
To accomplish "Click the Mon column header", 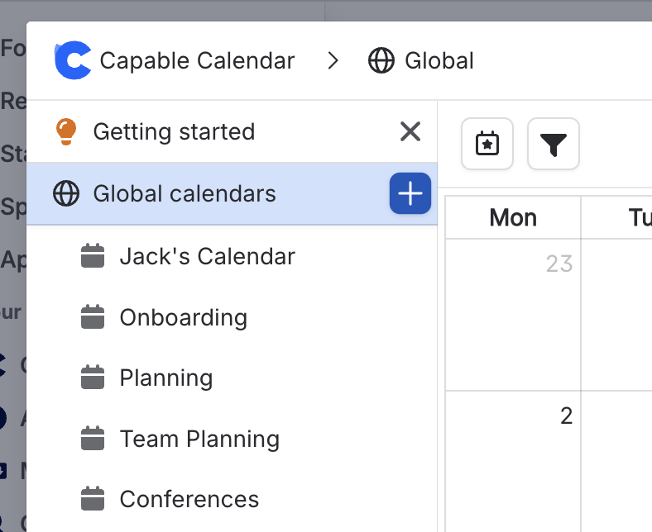I will click(x=513, y=217).
